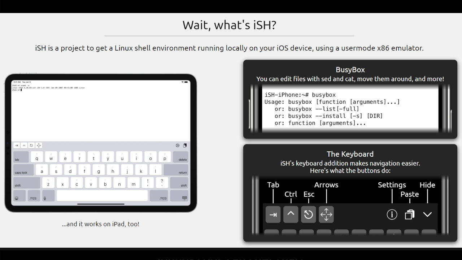
Task: Click the Hide chevron icon in the Keyboard diagram
Action: 427,214
